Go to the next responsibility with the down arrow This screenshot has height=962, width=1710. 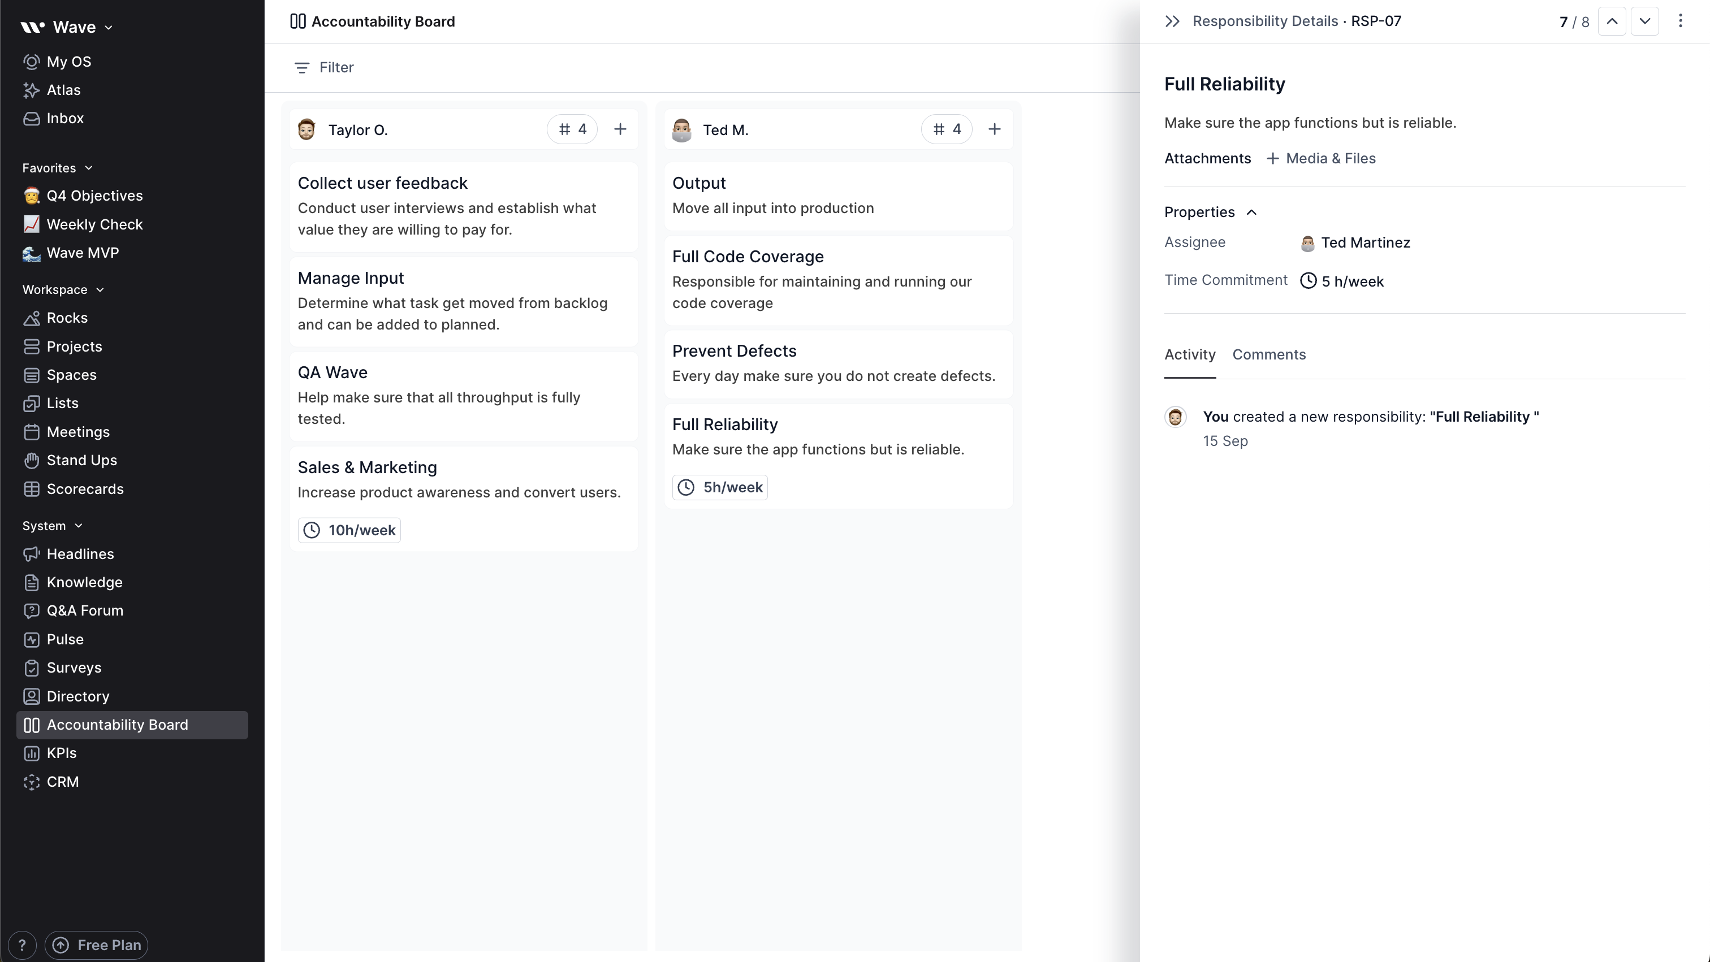pyautogui.click(x=1644, y=21)
